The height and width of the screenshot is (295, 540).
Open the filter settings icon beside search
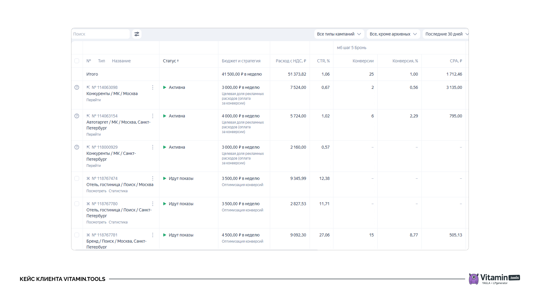(x=137, y=34)
